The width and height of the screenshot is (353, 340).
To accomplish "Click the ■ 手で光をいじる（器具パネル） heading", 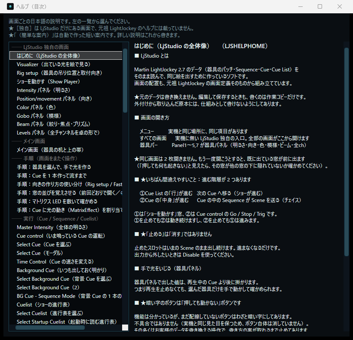I will [168, 268].
